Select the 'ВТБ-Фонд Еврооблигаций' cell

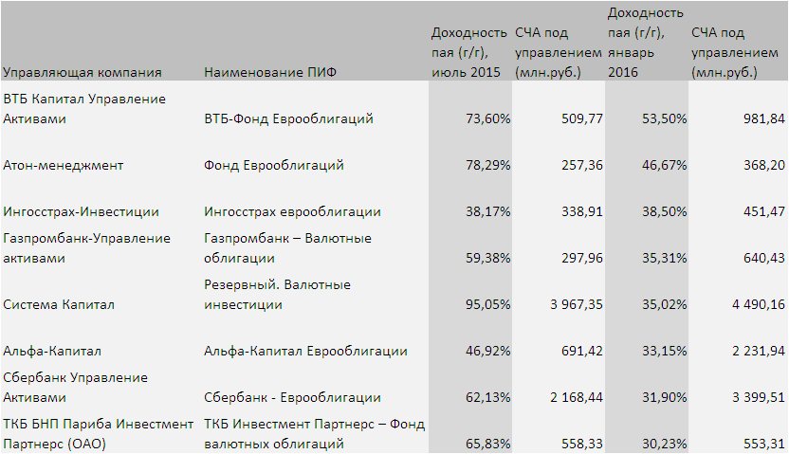click(288, 119)
